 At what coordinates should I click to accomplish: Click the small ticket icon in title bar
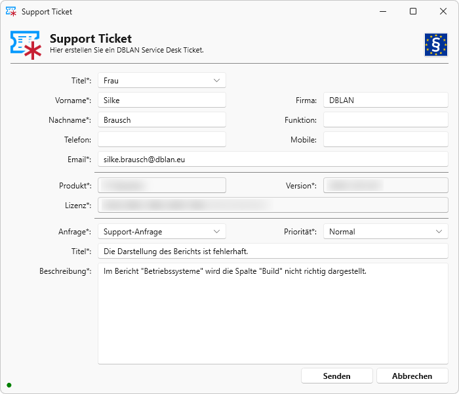(x=11, y=12)
